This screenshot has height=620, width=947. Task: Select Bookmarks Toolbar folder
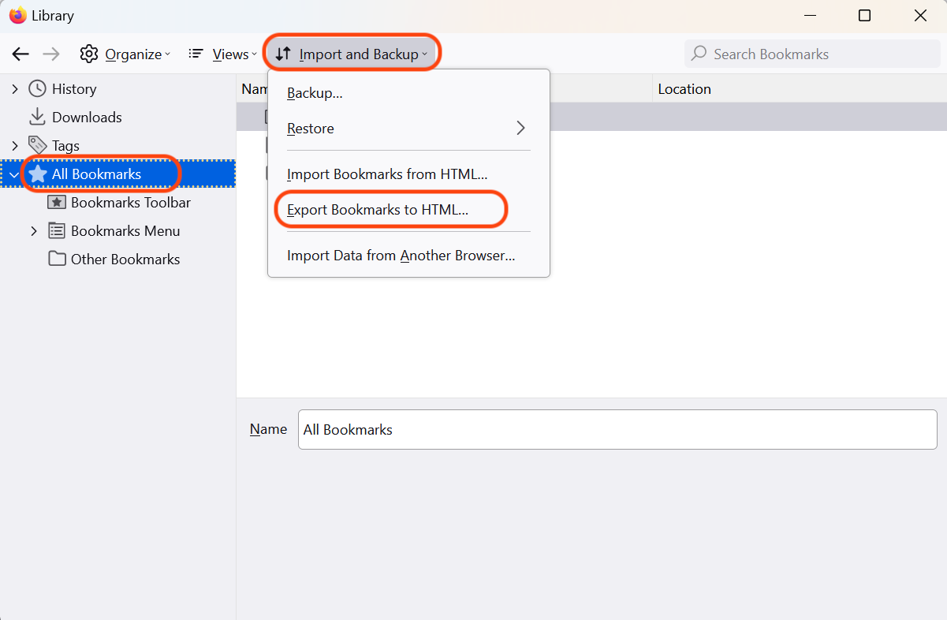pos(131,203)
